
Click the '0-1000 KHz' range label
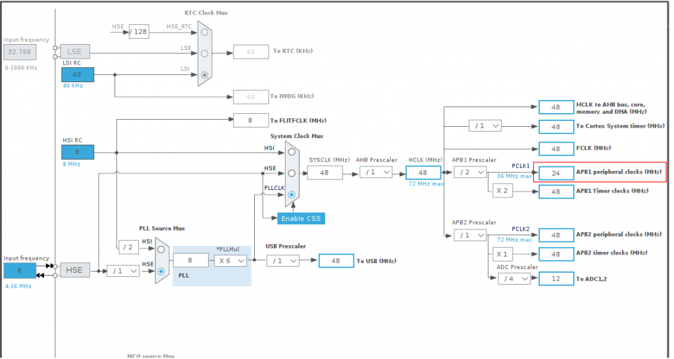[21, 68]
